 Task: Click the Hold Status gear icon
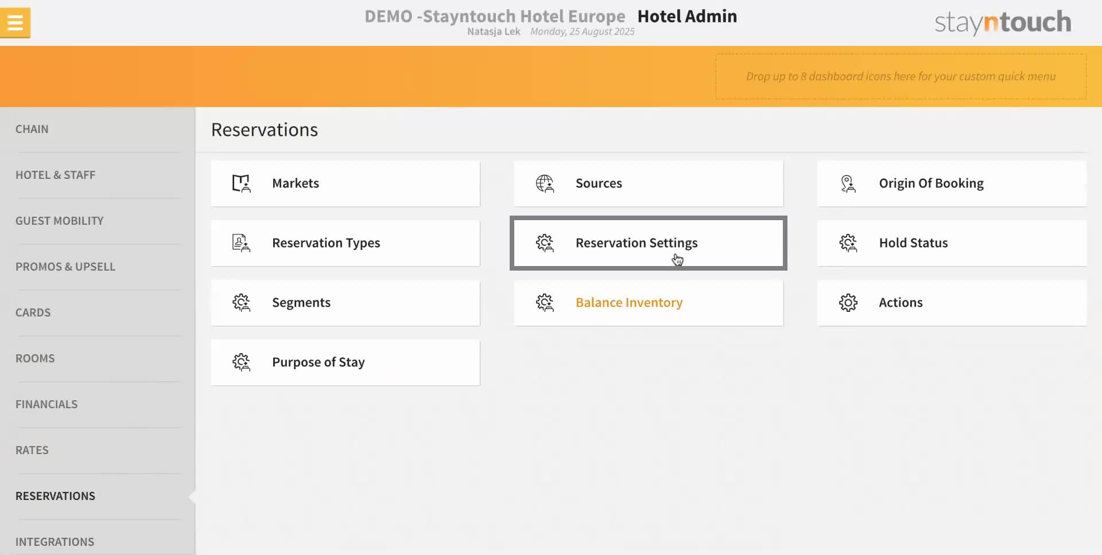click(x=848, y=243)
